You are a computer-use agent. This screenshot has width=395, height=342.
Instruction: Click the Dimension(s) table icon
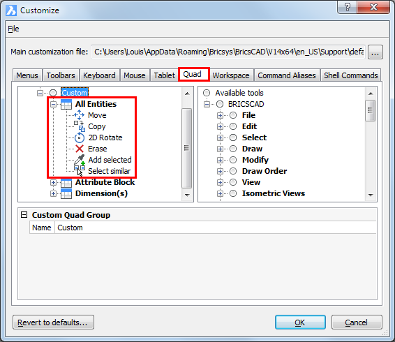click(66, 193)
